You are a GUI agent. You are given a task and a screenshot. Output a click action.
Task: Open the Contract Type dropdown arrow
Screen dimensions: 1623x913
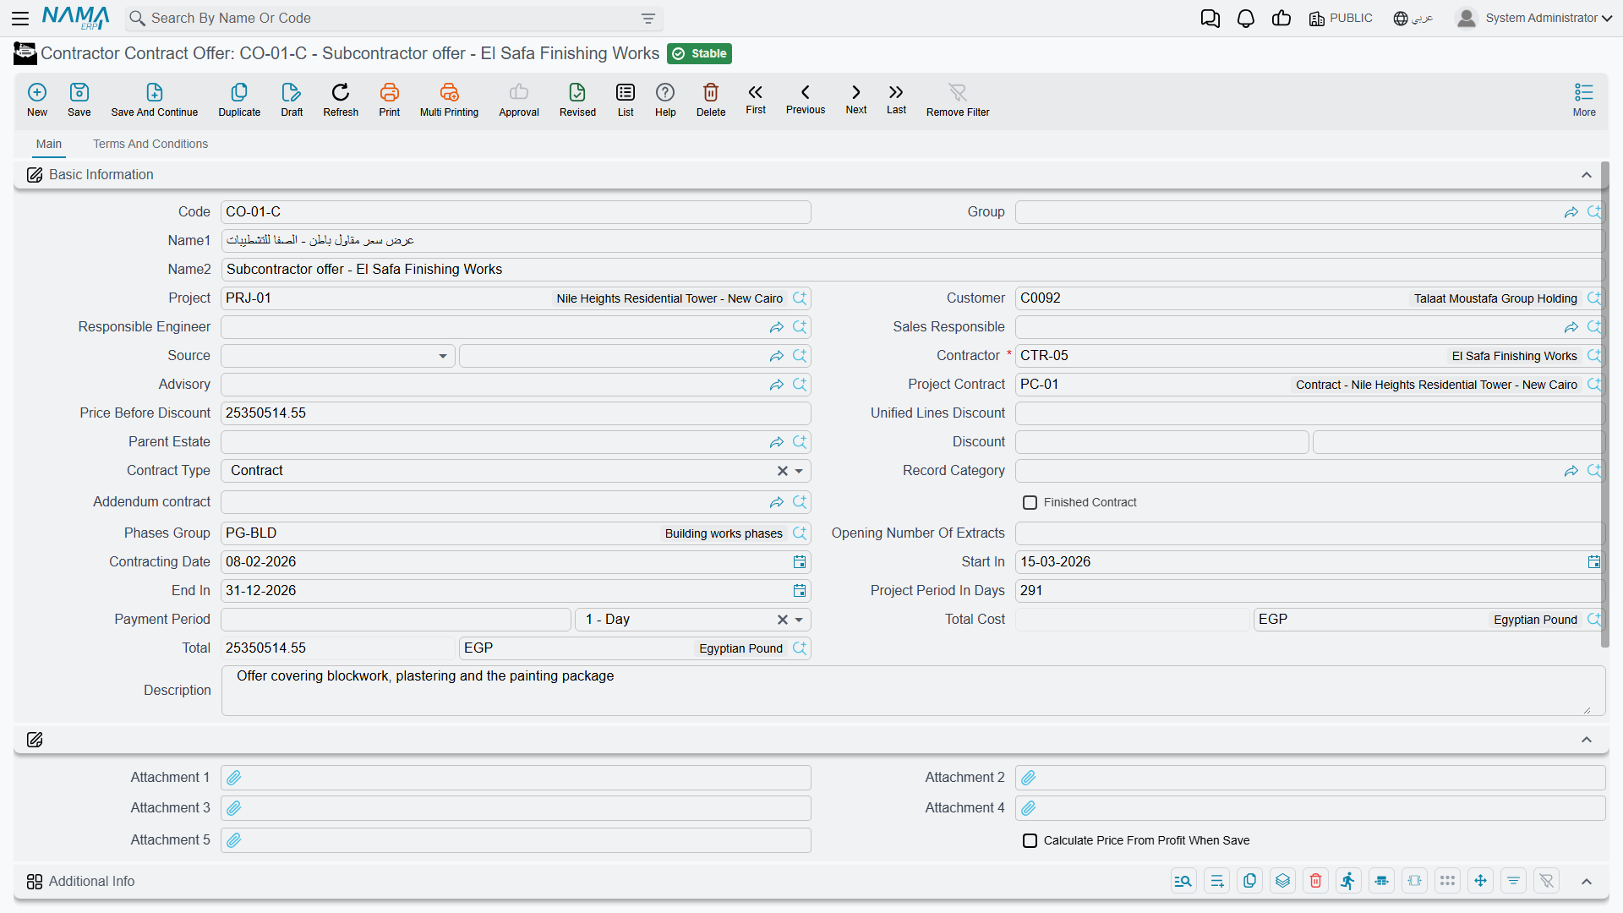click(799, 471)
